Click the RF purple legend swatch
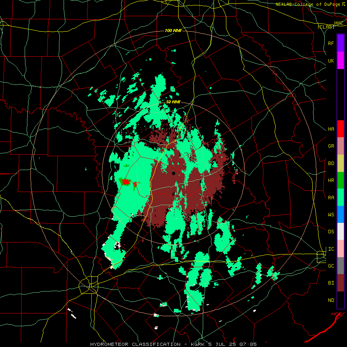Viewport: 347px width, 347px height. [x=340, y=43]
